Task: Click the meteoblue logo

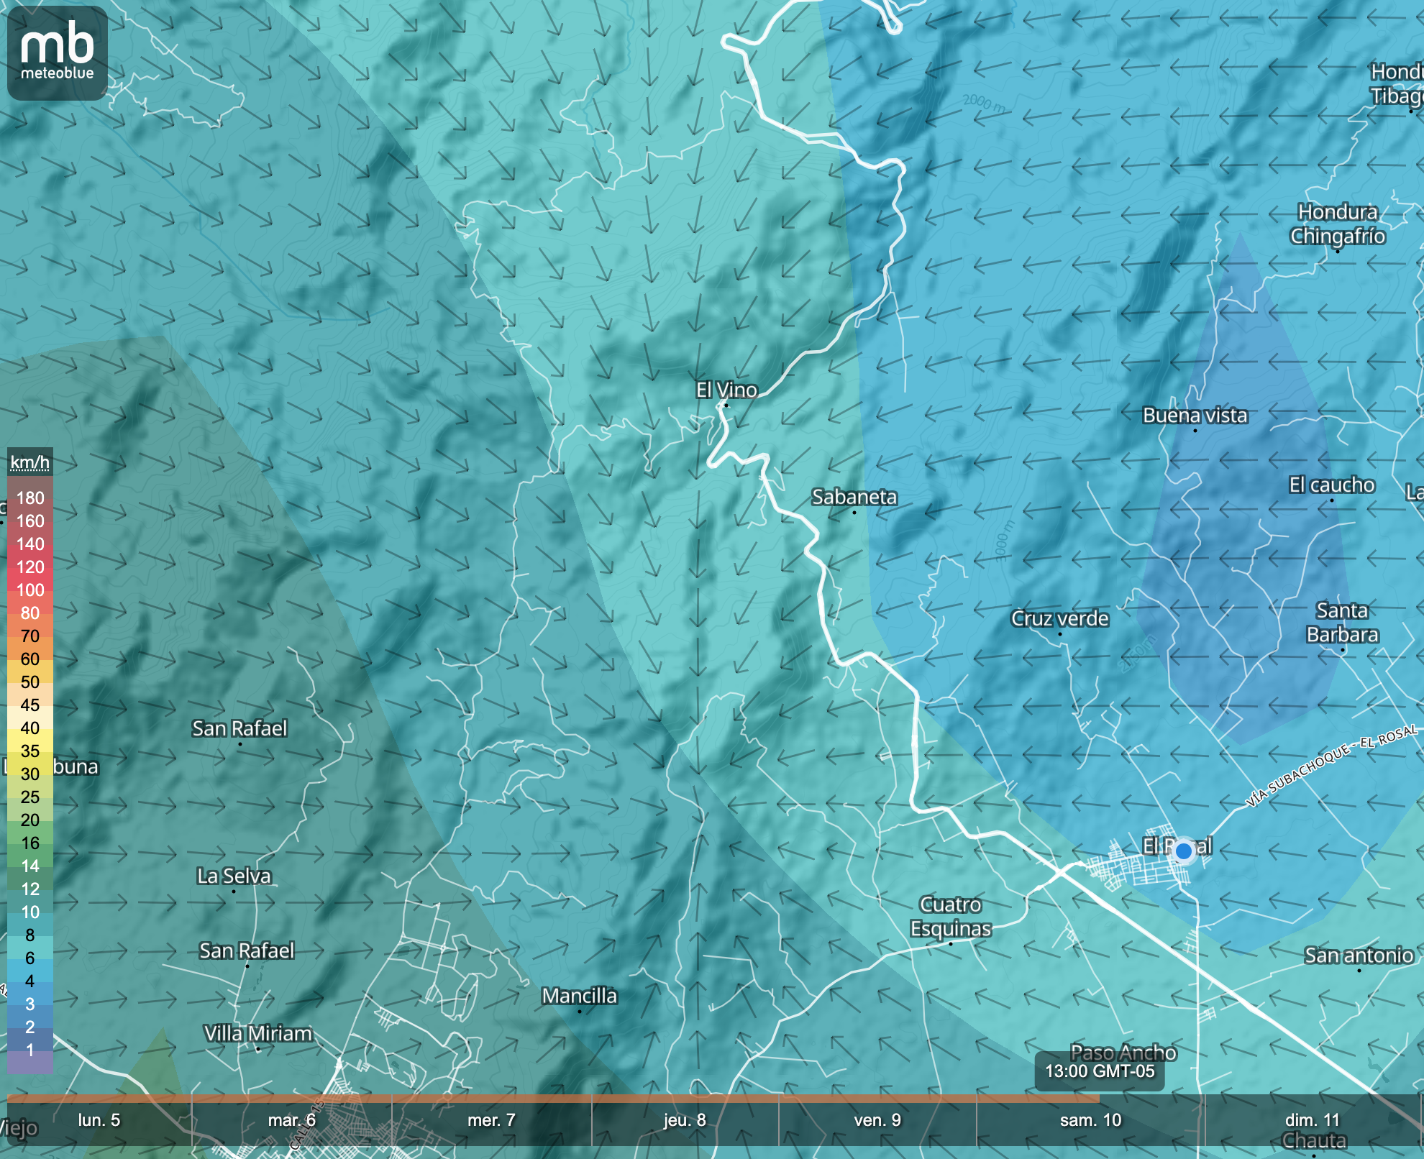Action: pos(58,52)
